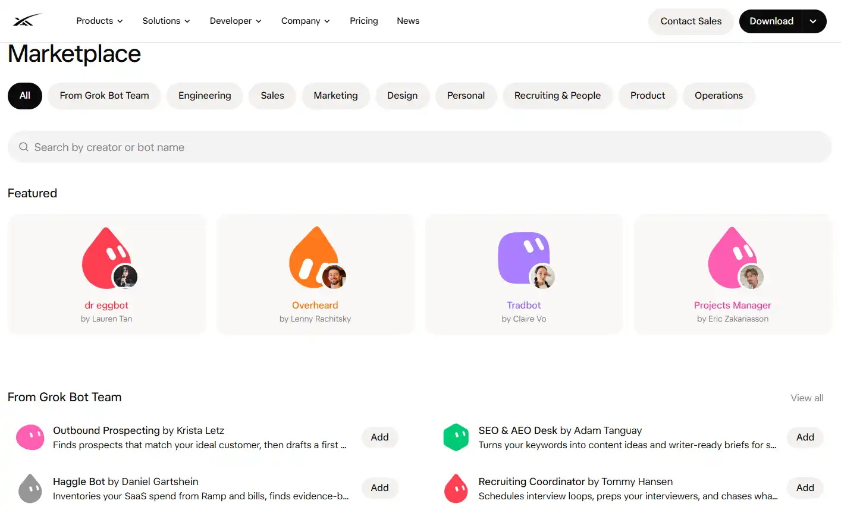Select the Personal category filter

466,96
